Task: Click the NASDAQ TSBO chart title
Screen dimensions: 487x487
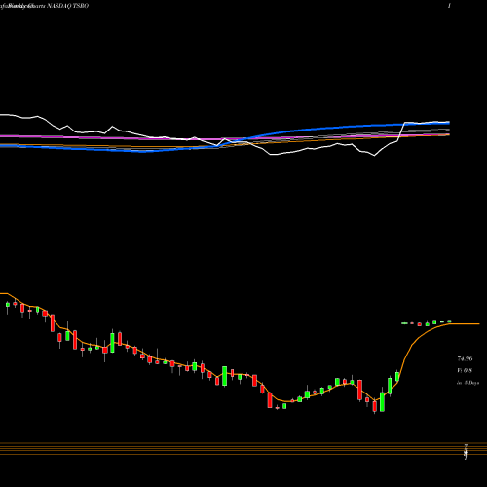Action: pos(68,6)
